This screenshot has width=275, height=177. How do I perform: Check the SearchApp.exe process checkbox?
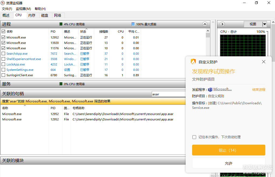[x=3, y=54]
